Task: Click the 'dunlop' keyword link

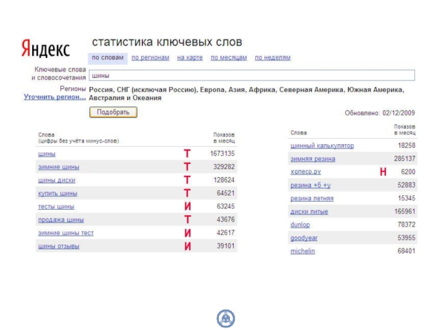Action: point(300,225)
